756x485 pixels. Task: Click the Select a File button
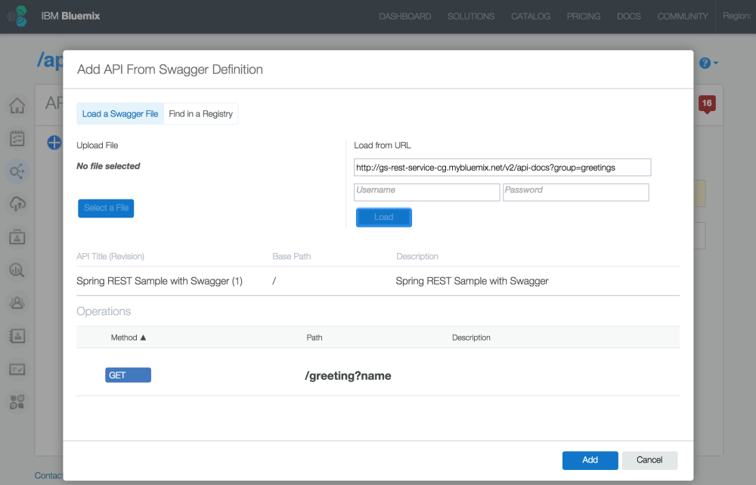[106, 208]
